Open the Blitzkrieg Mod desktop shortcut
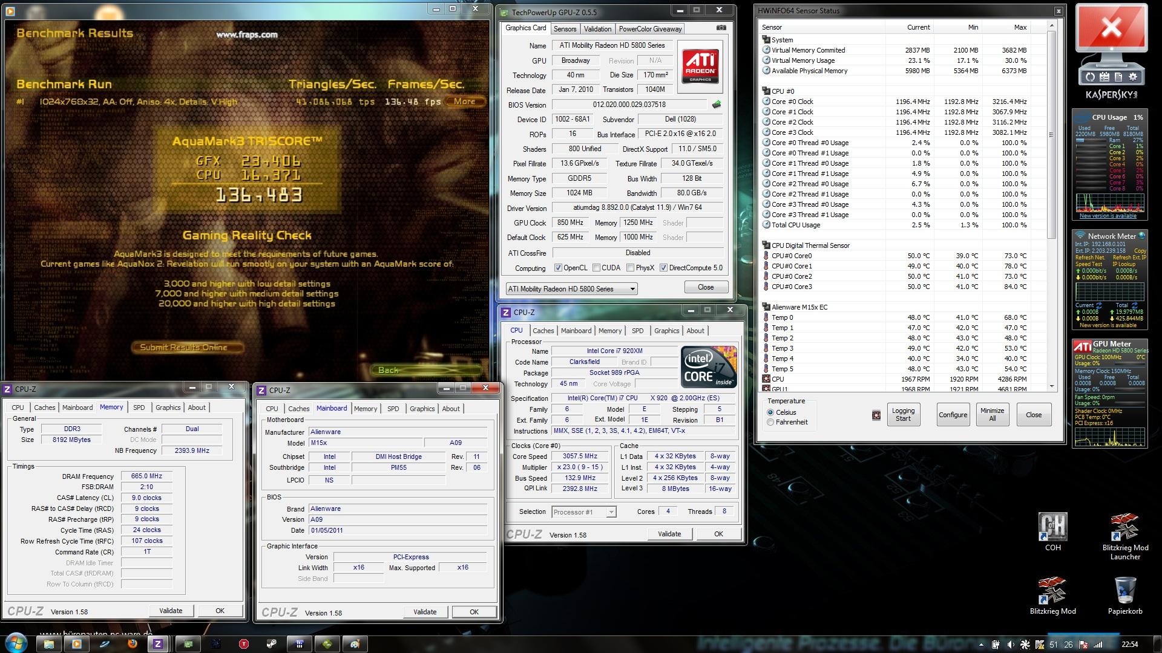The width and height of the screenshot is (1162, 653). pos(1053,595)
